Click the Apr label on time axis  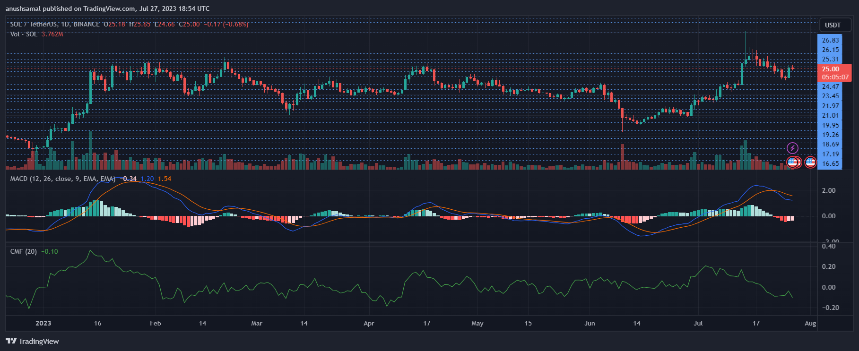369,323
